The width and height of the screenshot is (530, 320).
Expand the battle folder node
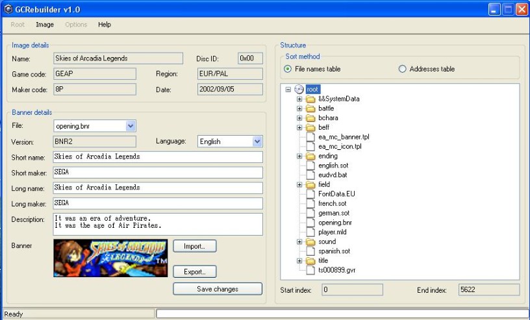click(x=299, y=108)
